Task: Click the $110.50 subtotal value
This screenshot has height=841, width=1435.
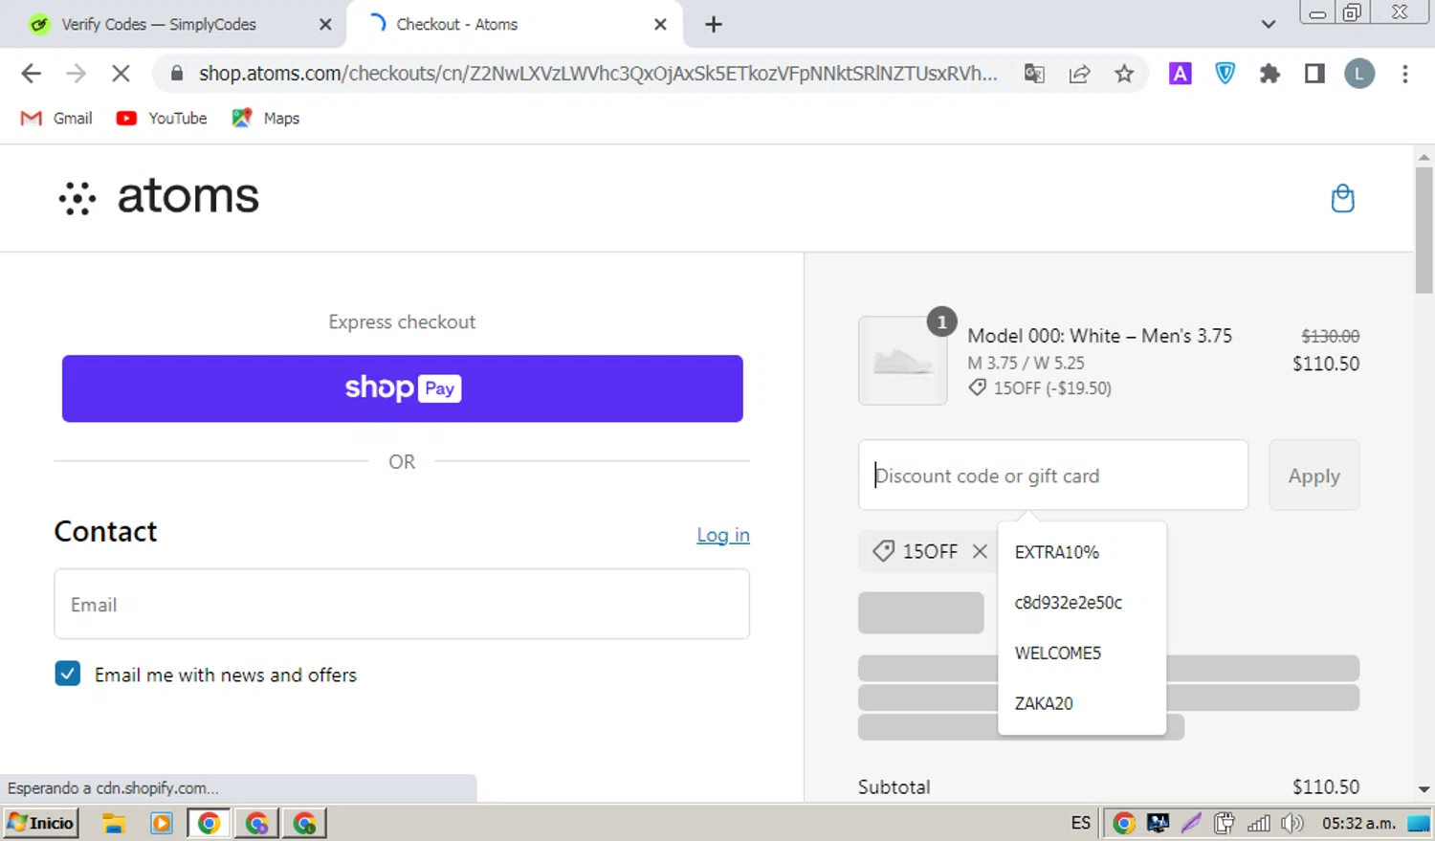Action: pyautogui.click(x=1325, y=786)
